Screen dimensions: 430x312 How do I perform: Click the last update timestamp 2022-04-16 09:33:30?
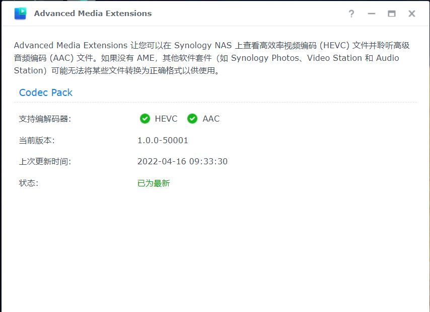point(182,161)
